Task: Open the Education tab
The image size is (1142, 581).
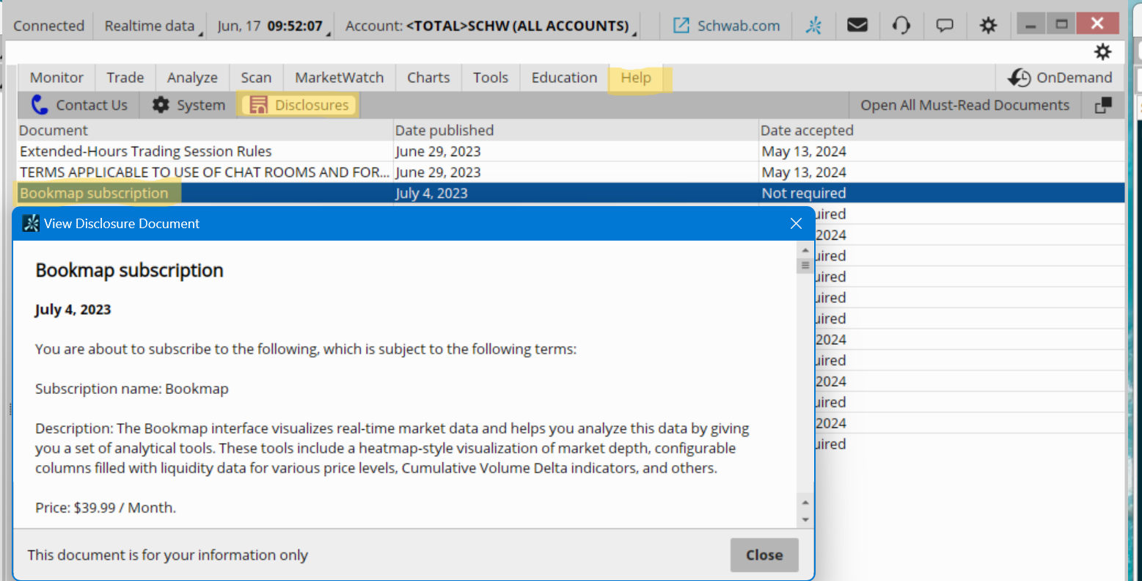Action: (564, 78)
